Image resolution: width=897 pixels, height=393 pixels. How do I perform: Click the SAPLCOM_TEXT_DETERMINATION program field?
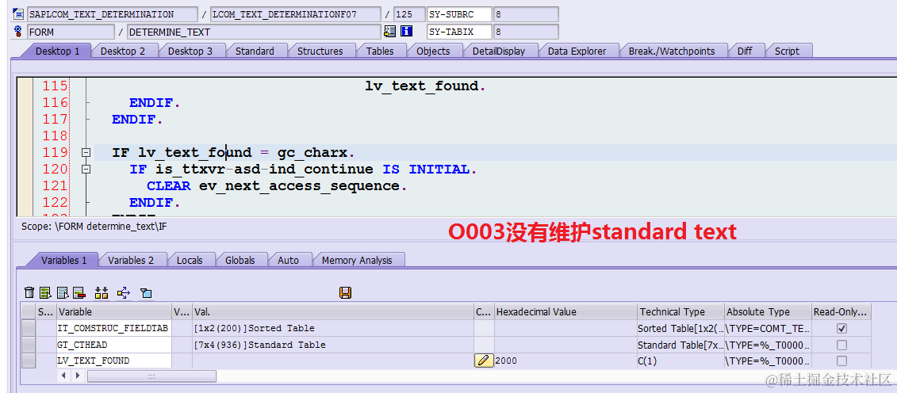[x=112, y=14]
